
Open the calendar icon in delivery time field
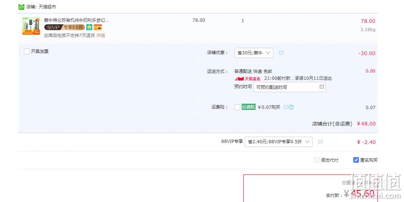pyautogui.click(x=322, y=87)
